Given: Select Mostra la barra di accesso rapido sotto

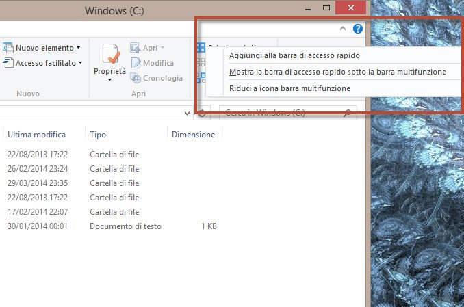Looking at the screenshot, I should (x=337, y=72).
